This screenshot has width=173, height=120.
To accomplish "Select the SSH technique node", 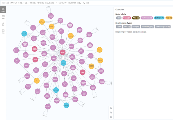I will pyautogui.click(x=74, y=78).
